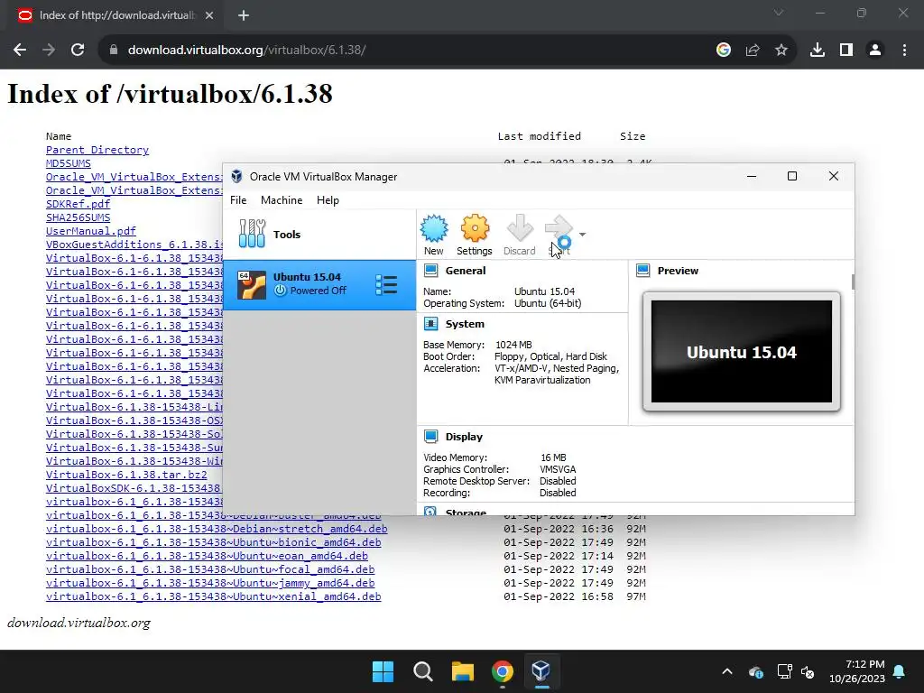
Task: Open File Explorer from taskbar
Action: pos(463,671)
